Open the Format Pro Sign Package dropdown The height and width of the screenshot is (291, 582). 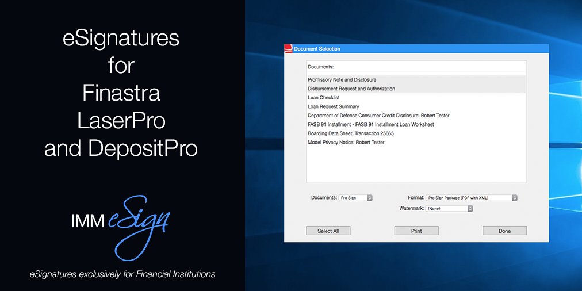point(472,198)
